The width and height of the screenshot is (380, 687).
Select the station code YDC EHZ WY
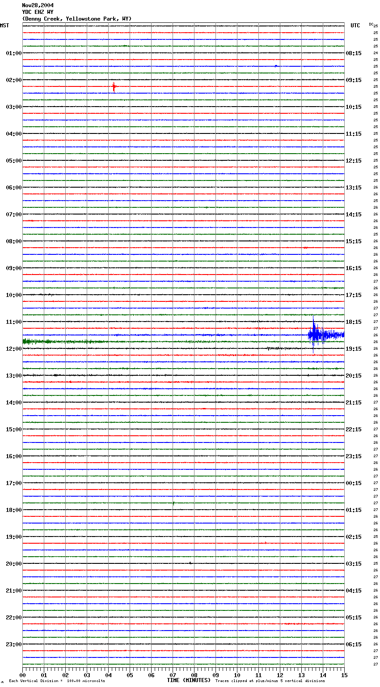[38, 12]
